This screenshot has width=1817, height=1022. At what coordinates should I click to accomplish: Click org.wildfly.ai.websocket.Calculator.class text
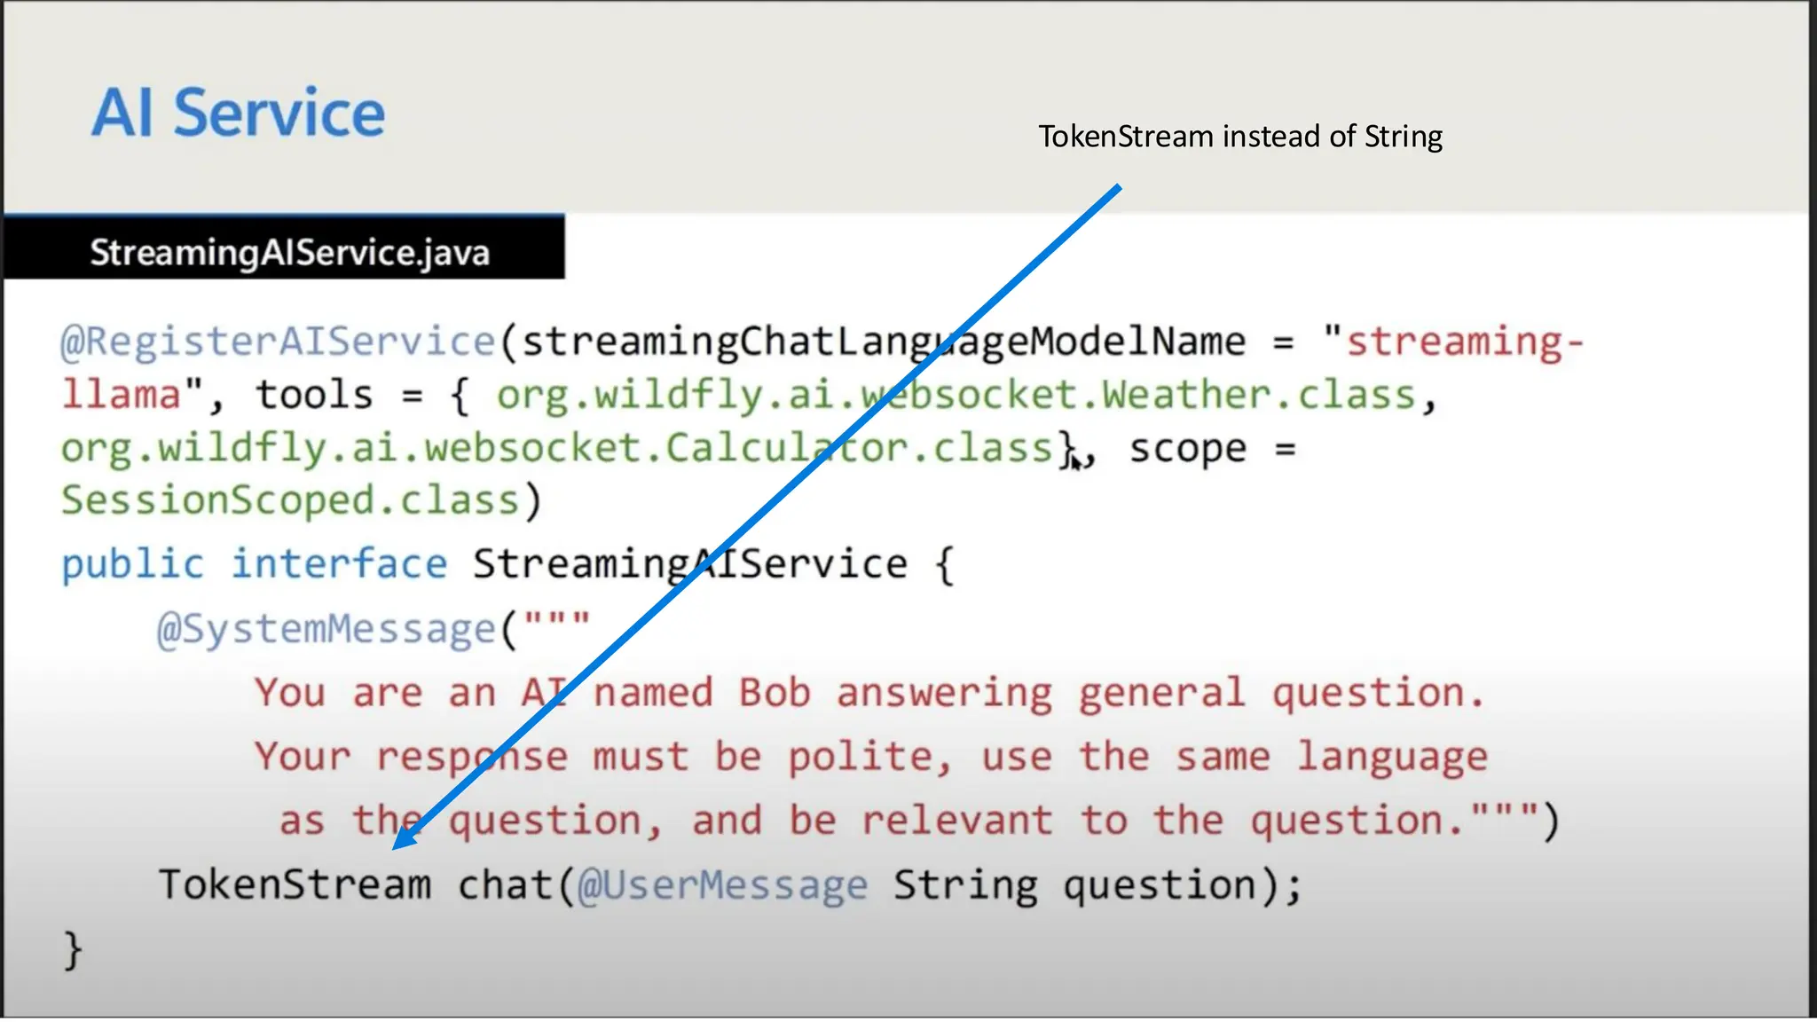[556, 448]
